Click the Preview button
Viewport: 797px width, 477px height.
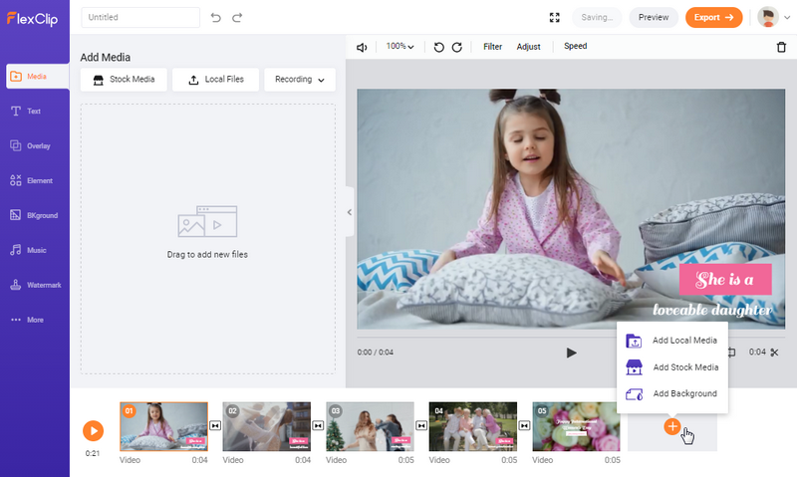[654, 17]
